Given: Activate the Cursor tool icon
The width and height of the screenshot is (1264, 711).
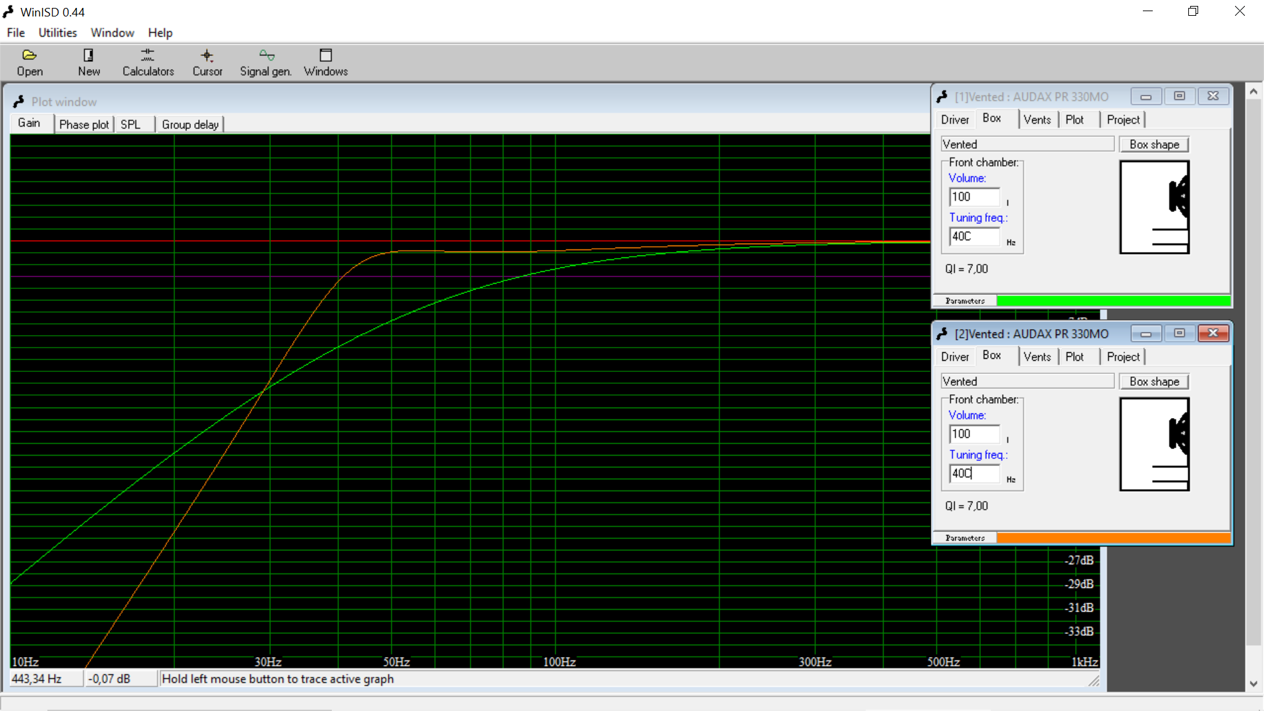Looking at the screenshot, I should (x=207, y=56).
